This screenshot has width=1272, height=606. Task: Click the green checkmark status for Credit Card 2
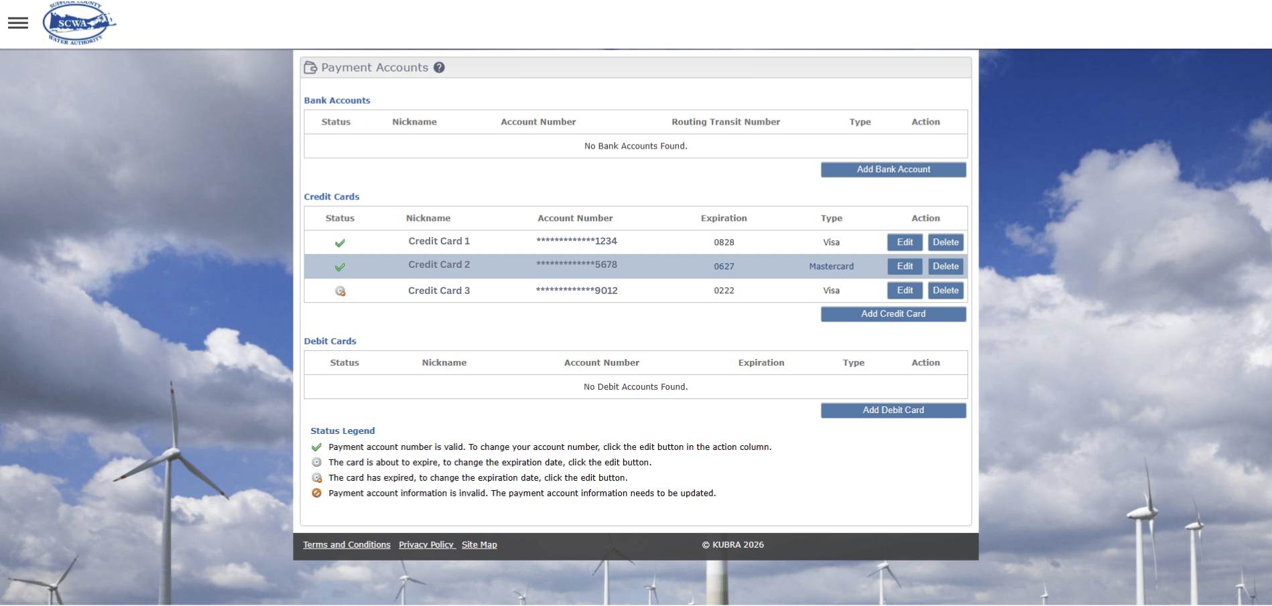click(340, 266)
